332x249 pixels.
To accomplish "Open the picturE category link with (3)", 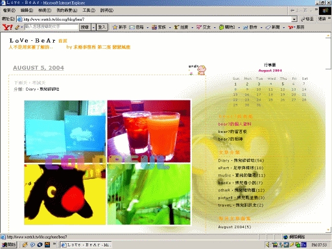I will point(241,198).
